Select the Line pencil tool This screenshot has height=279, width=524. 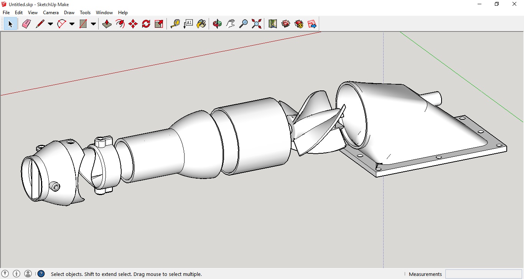click(40, 24)
